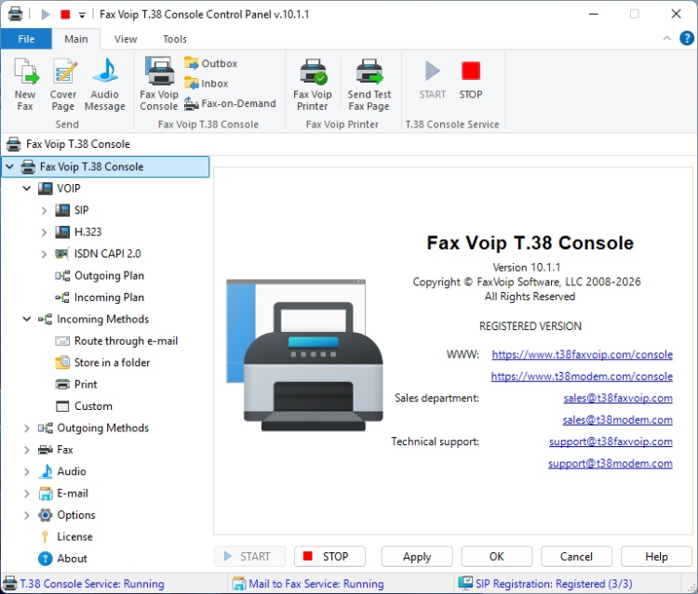The width and height of the screenshot is (698, 594).
Task: Open the About tree item
Action: (62, 559)
